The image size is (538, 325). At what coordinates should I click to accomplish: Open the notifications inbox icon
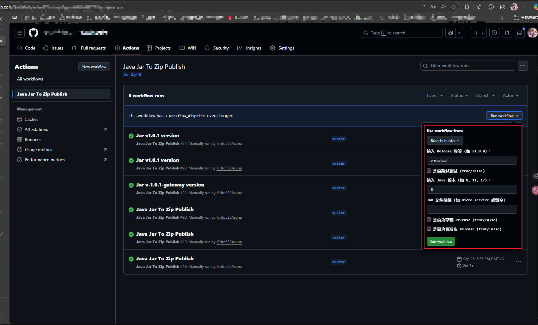pyautogui.click(x=519, y=33)
